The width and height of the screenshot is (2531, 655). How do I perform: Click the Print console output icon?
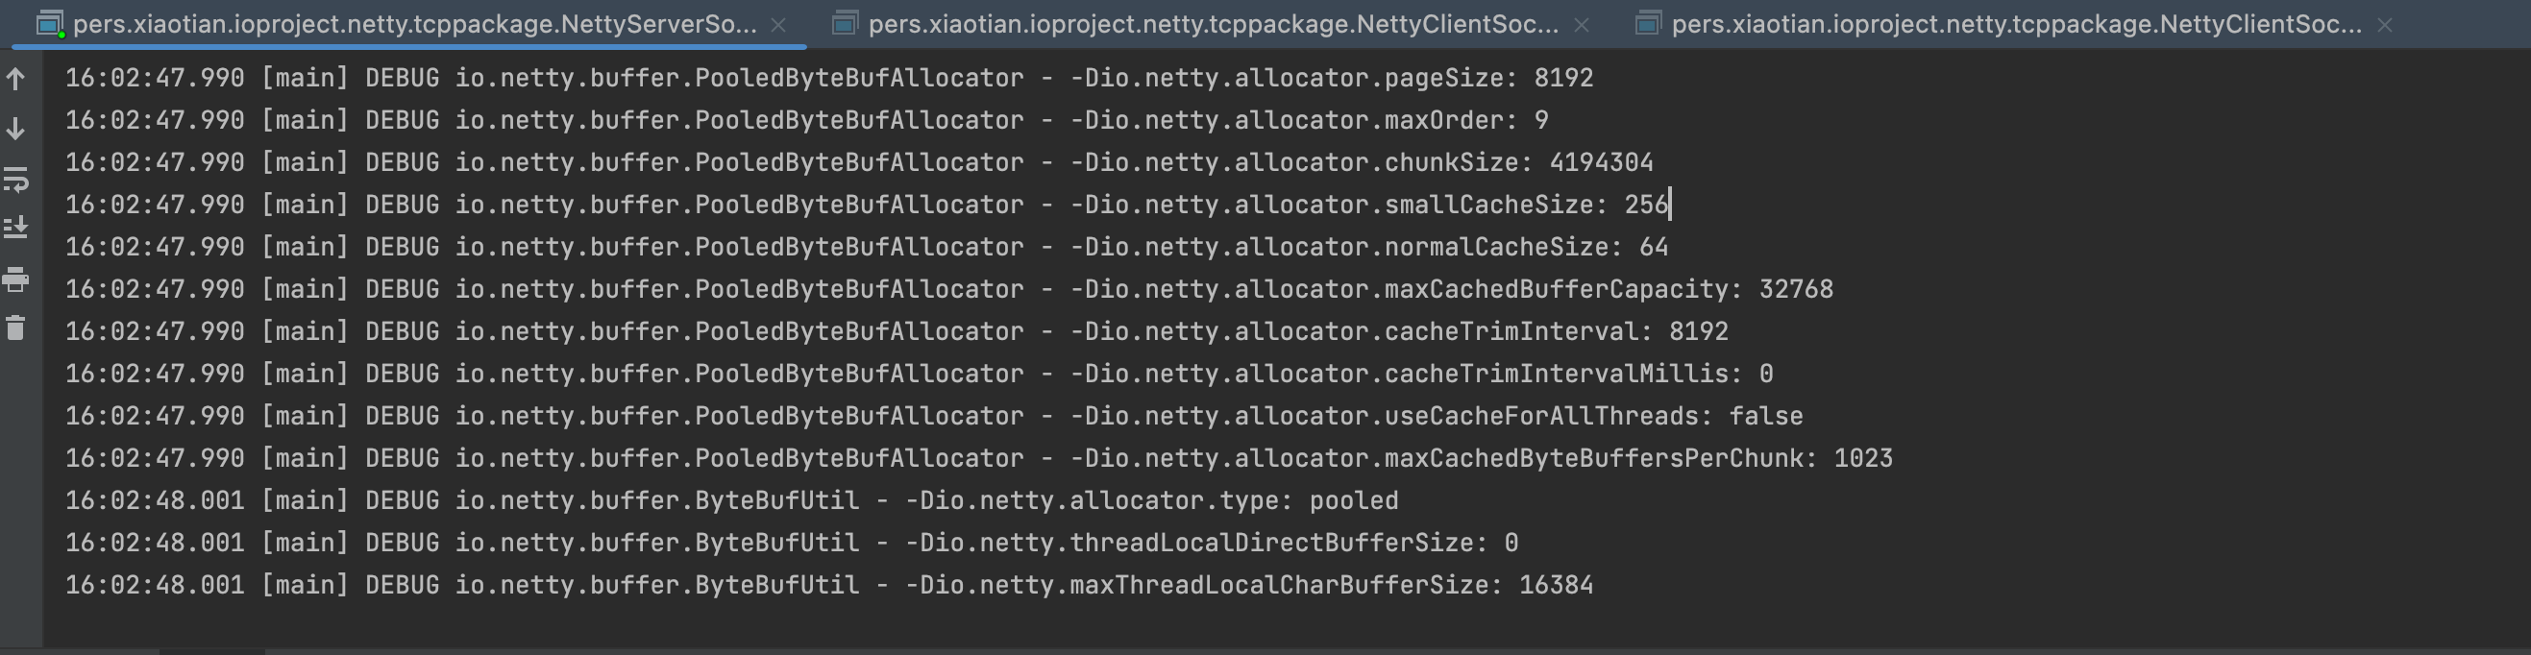click(x=15, y=279)
